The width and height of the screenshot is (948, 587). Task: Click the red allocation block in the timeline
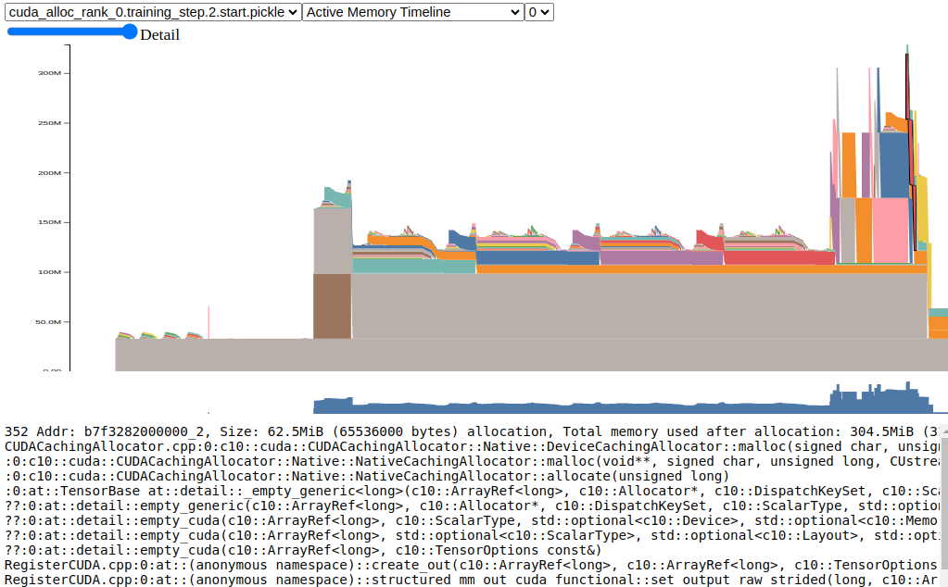[709, 242]
